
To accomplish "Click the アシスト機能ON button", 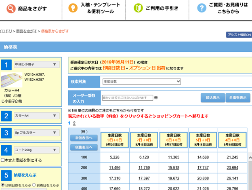I will coord(239,35).
